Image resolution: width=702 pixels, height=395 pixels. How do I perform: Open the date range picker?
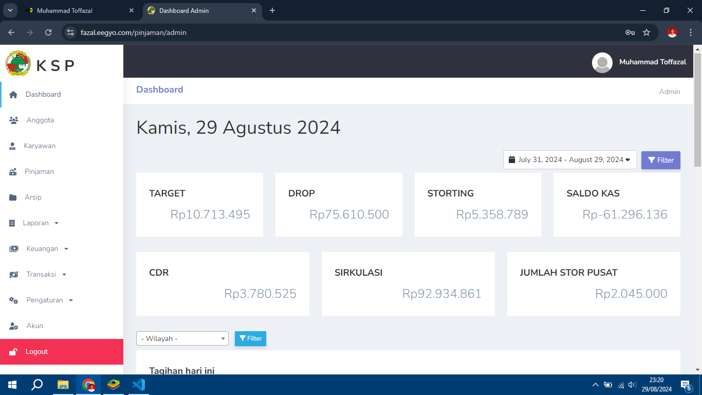point(569,160)
